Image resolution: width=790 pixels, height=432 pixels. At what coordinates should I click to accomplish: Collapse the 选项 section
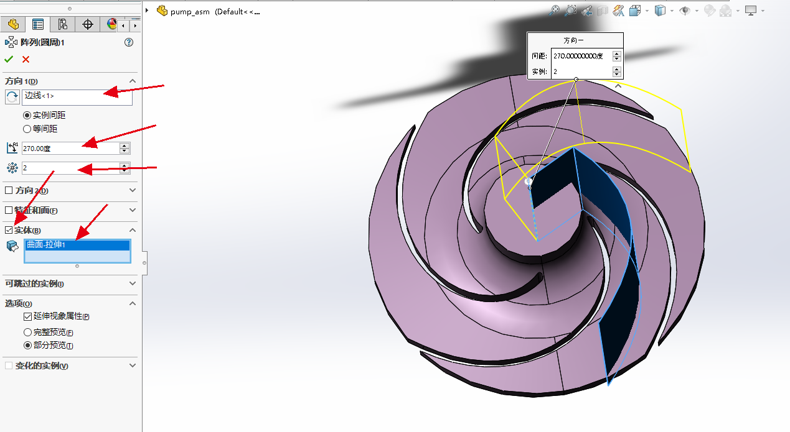click(132, 303)
